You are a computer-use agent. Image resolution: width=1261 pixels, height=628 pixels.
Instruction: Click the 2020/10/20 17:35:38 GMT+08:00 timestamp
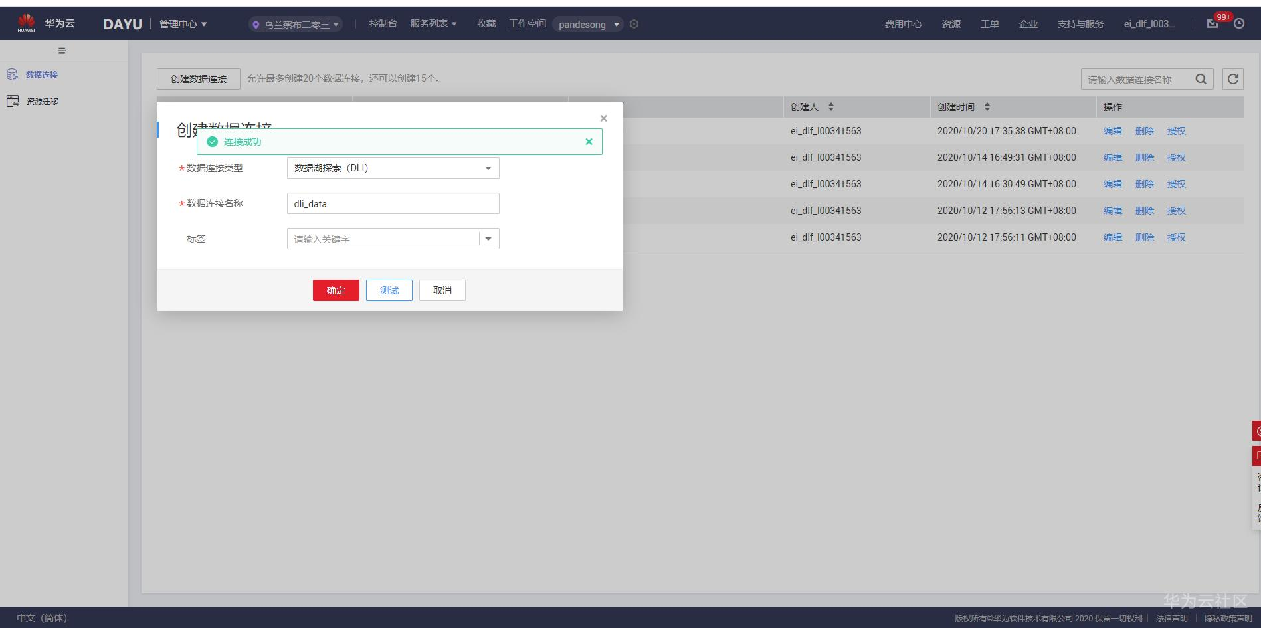(x=1007, y=131)
